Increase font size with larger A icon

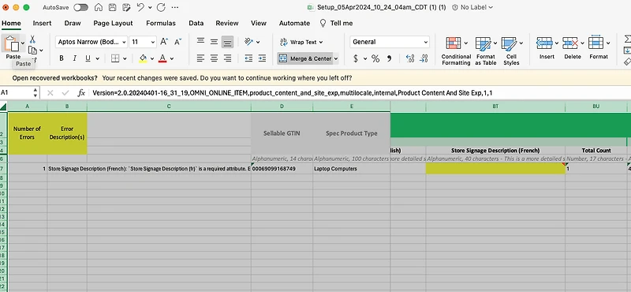tap(164, 42)
